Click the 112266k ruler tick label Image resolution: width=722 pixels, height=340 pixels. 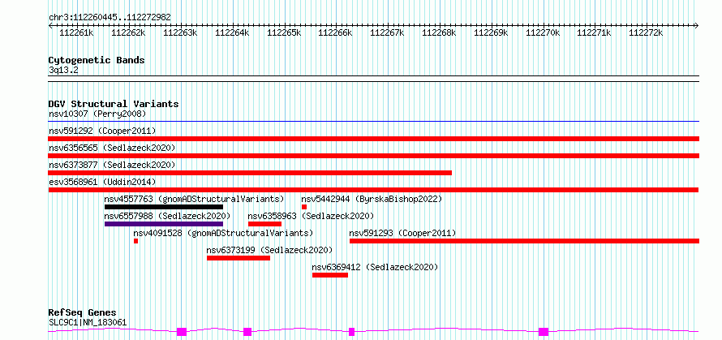335,32
